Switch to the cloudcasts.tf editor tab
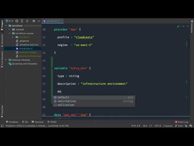 pyautogui.click(x=53, y=21)
